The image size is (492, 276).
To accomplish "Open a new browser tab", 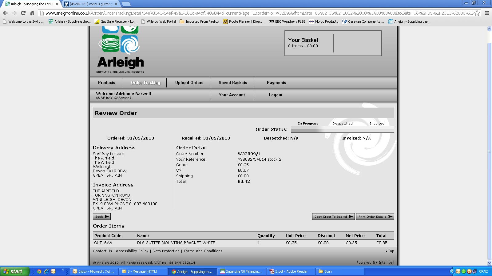I will (x=126, y=4).
